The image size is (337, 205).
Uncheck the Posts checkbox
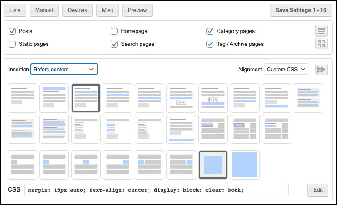[x=12, y=31]
